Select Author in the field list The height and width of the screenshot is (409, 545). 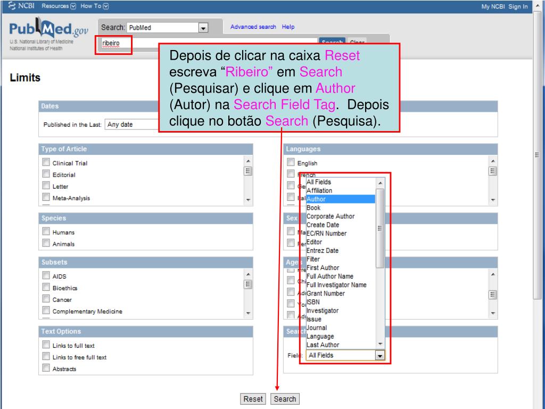coord(340,199)
